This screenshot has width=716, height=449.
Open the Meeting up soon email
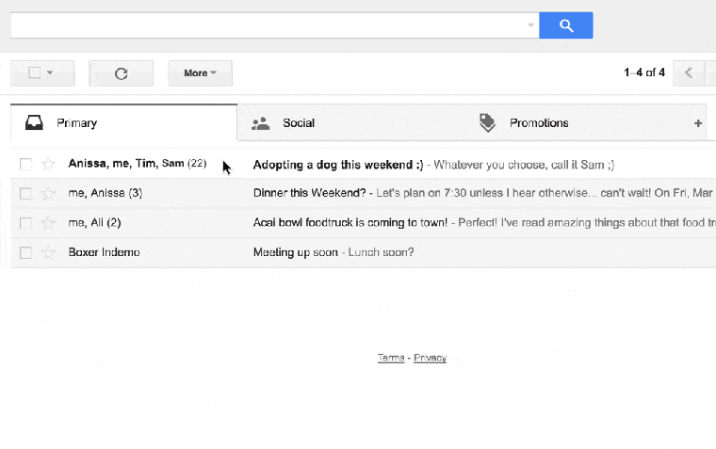coord(364,252)
